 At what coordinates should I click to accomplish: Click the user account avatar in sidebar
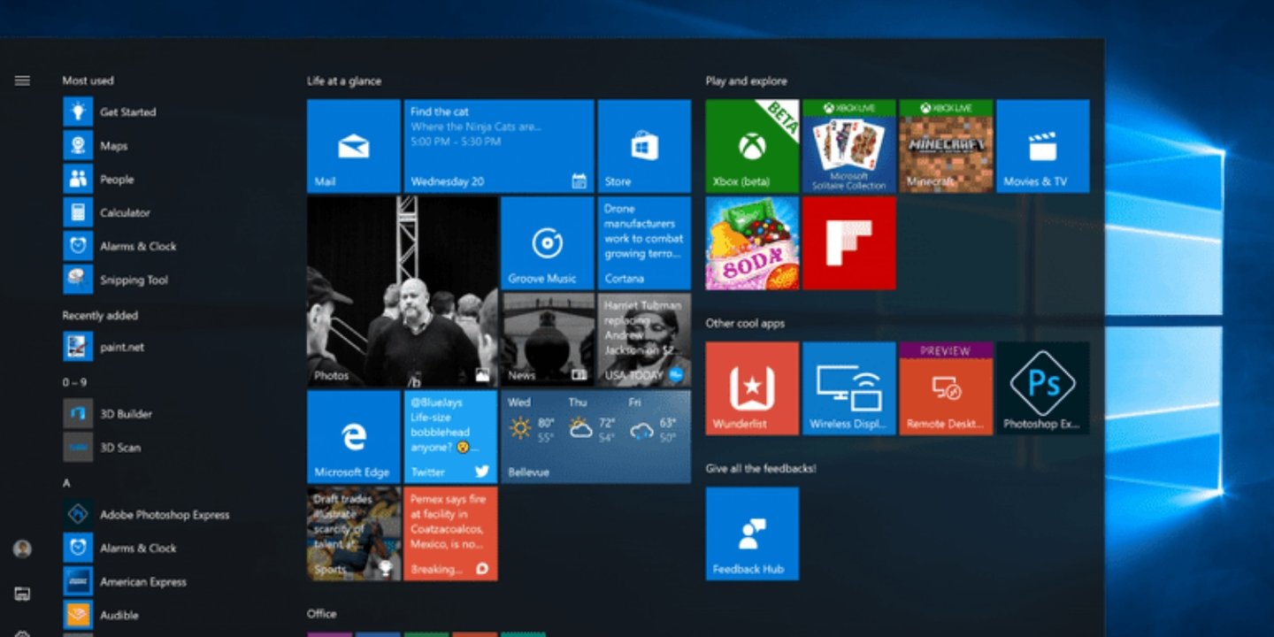pyautogui.click(x=22, y=549)
